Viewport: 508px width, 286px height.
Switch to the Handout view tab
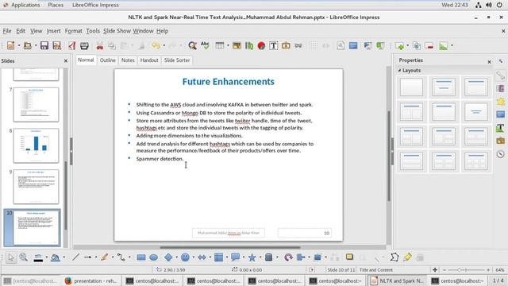[x=149, y=60]
